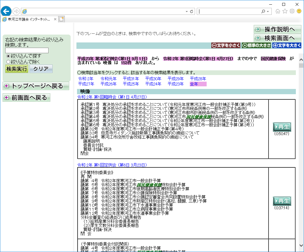Click the narrow-down search text field

pos(27,50)
